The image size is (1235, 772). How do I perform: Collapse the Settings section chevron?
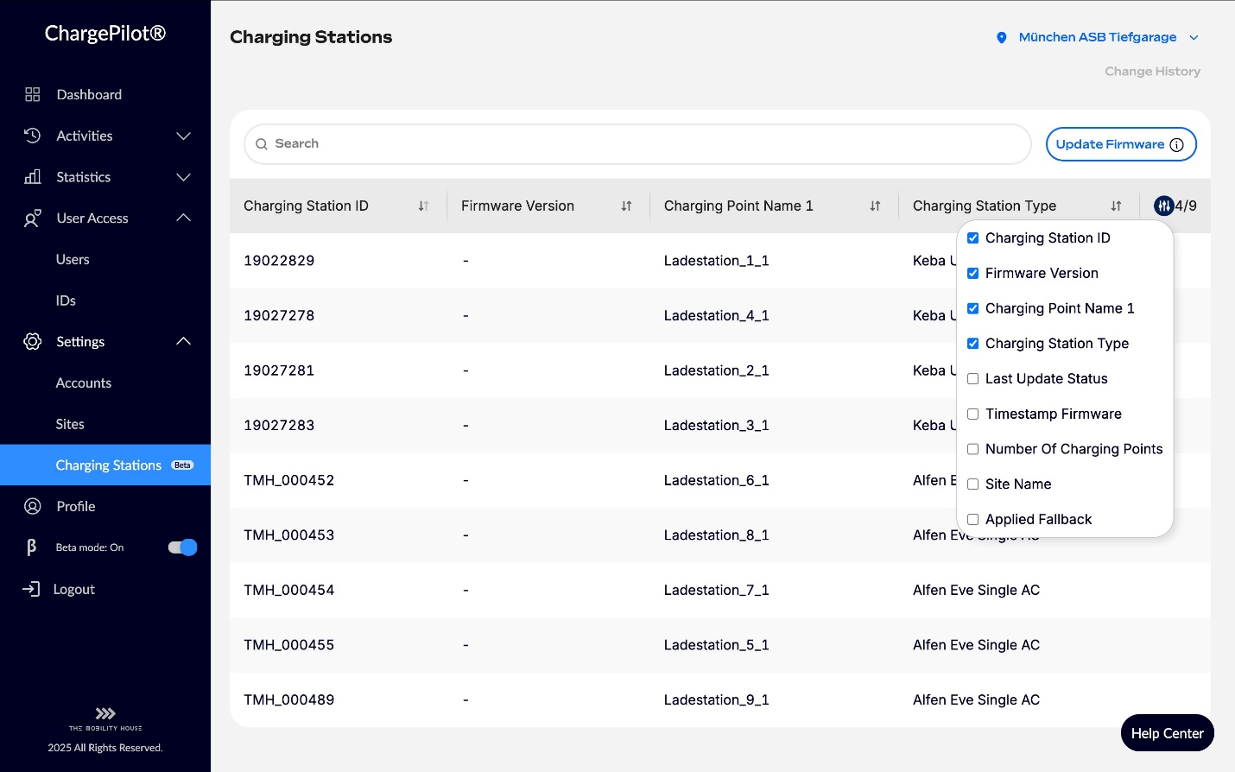point(183,341)
